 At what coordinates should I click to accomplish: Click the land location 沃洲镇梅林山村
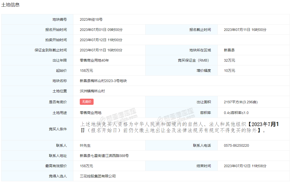[92, 91]
